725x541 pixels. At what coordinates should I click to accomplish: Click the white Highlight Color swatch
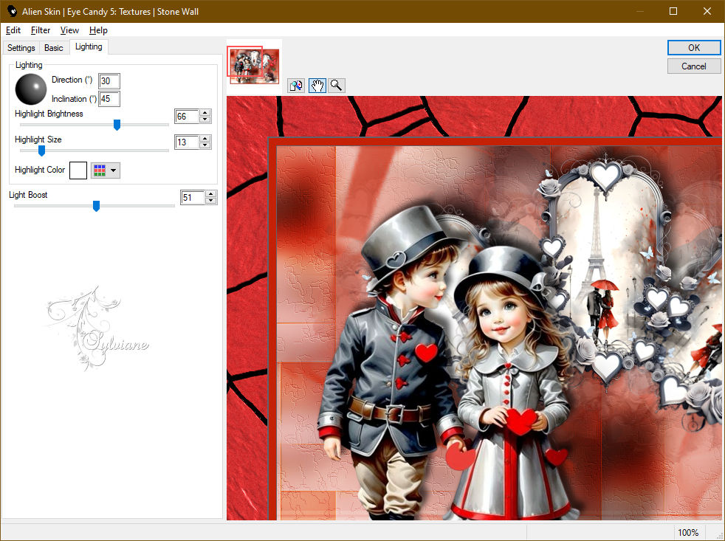click(x=78, y=170)
